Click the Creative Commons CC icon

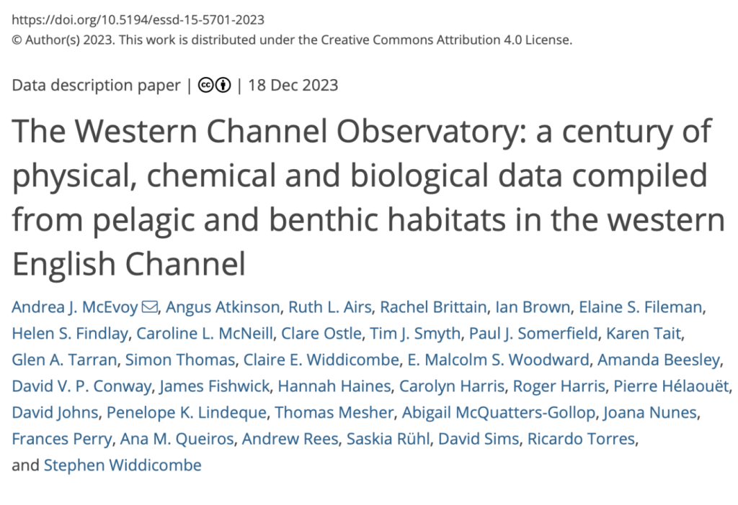pyautogui.click(x=205, y=85)
